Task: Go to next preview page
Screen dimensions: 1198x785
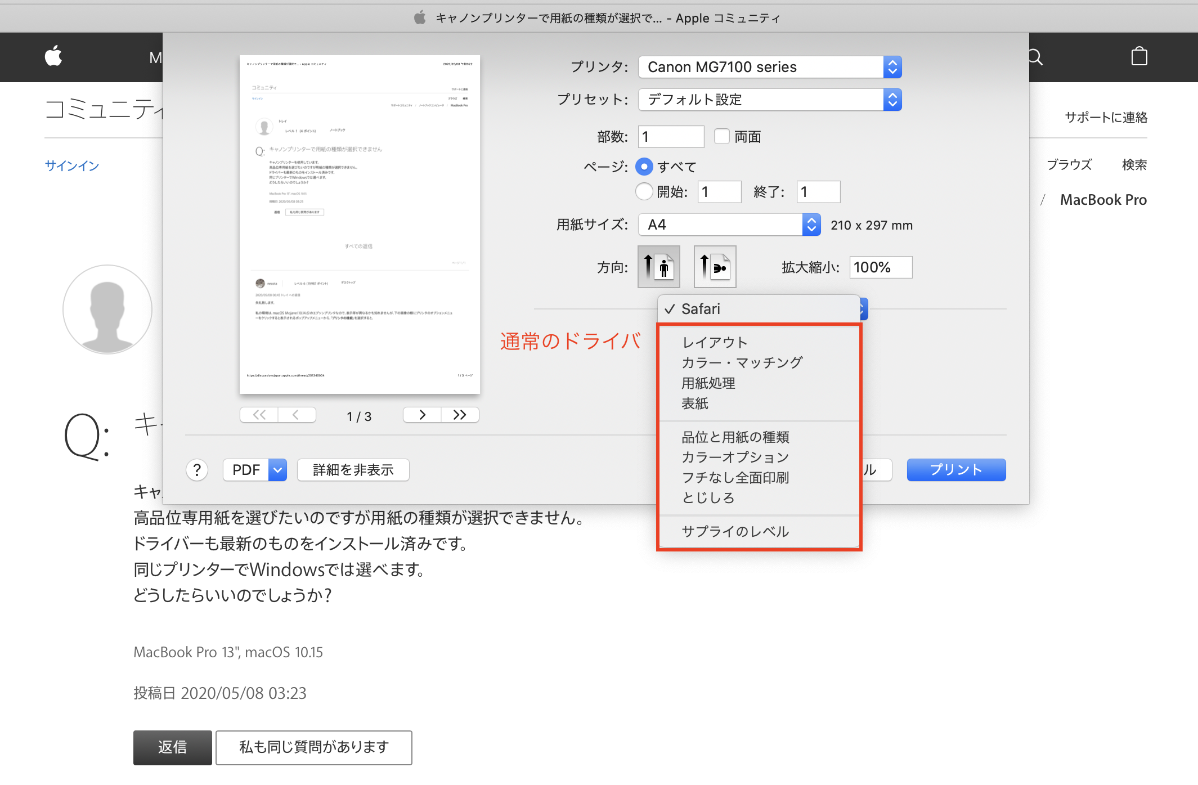Action: (422, 415)
